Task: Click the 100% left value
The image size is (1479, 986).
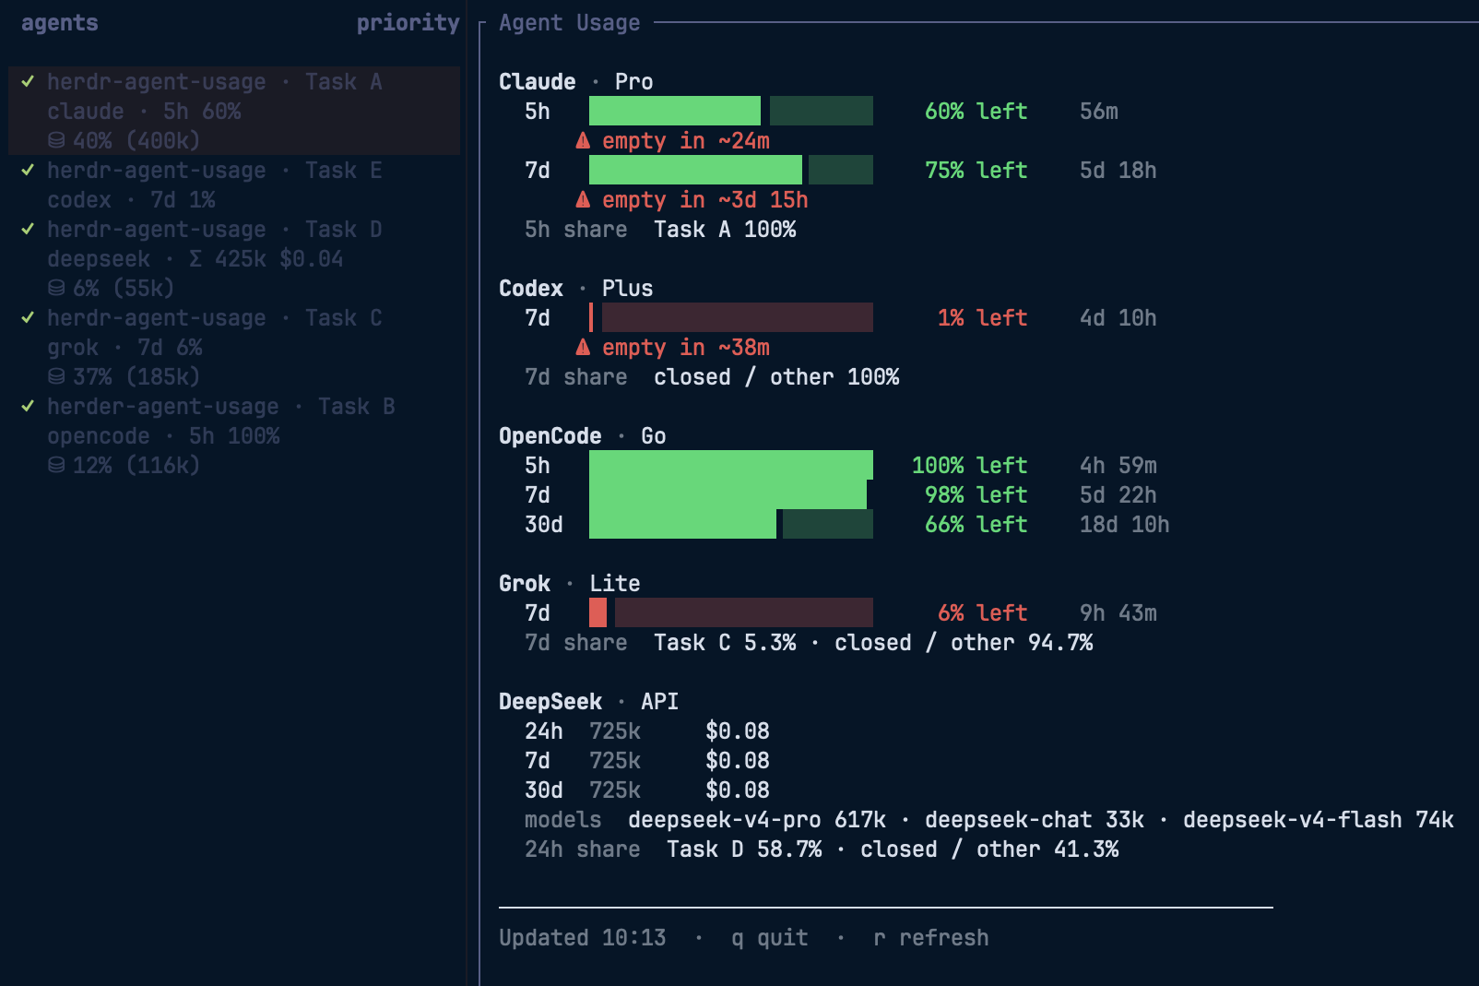Action: [x=970, y=466]
